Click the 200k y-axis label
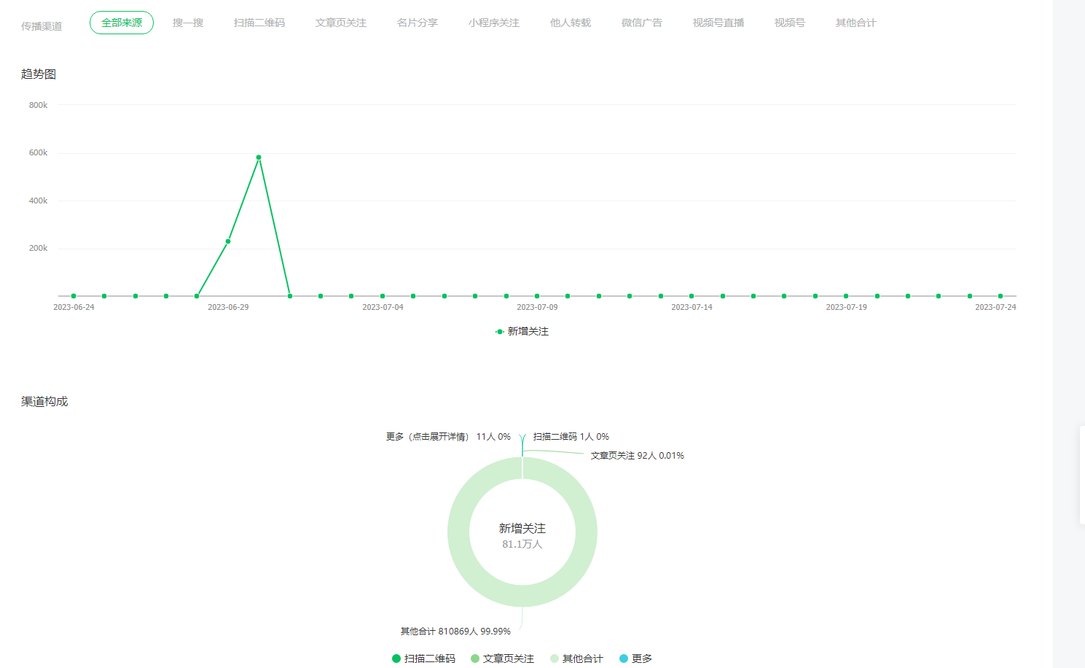 point(38,248)
